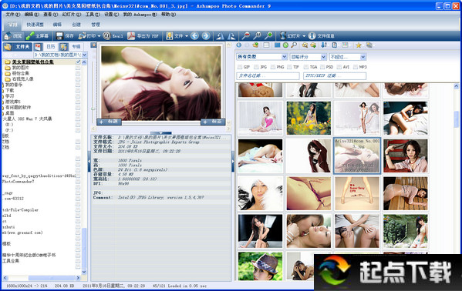Screen dimensions: 462x291
Task: Click the yellow star favorites icon
Action: point(359,45)
